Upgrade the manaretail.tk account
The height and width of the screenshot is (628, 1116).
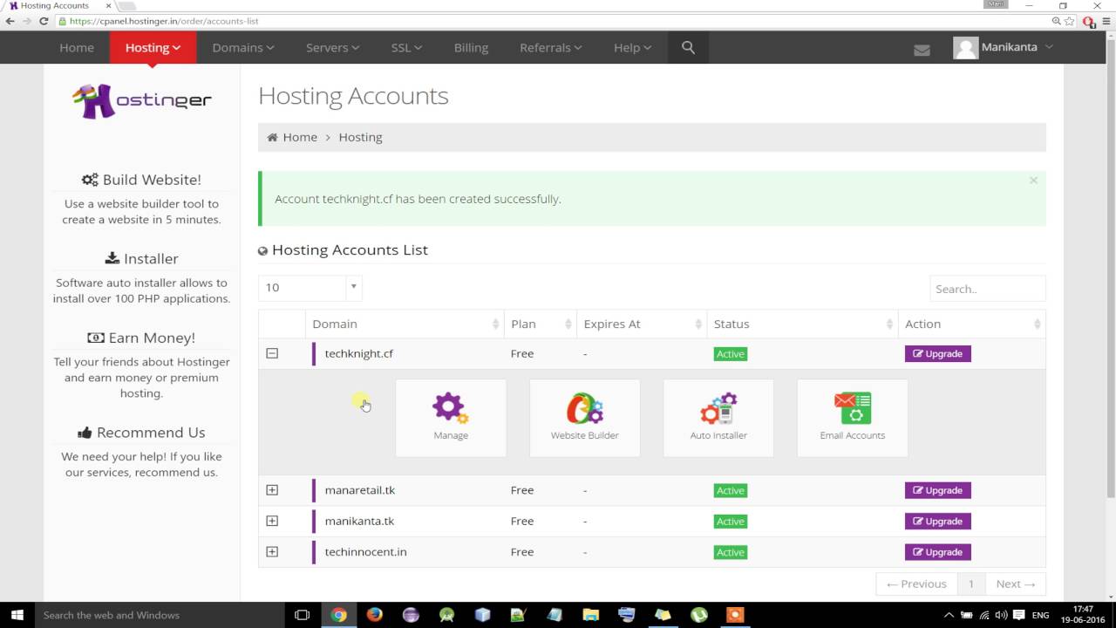point(937,490)
